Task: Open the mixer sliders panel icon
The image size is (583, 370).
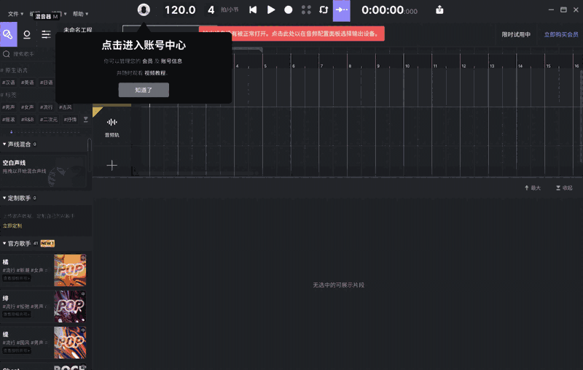Action: (x=46, y=34)
